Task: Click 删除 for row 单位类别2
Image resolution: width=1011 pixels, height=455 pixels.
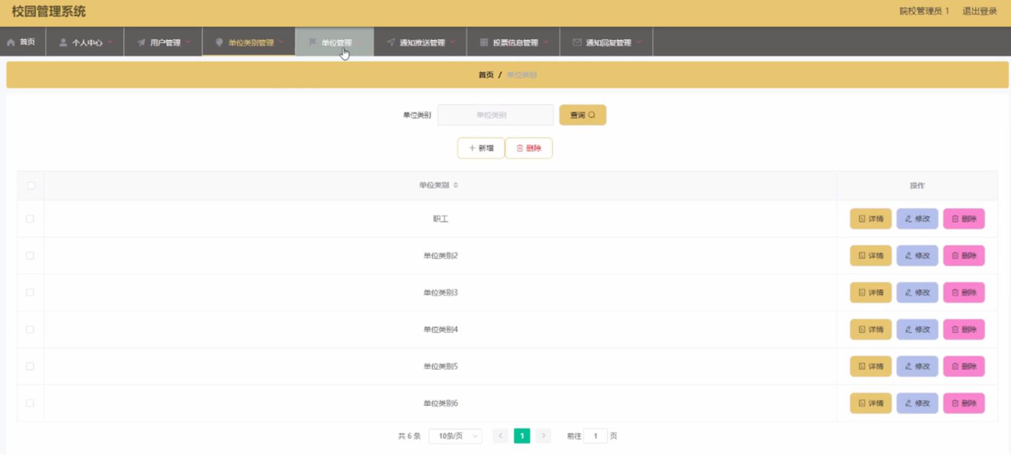Action: click(x=964, y=255)
